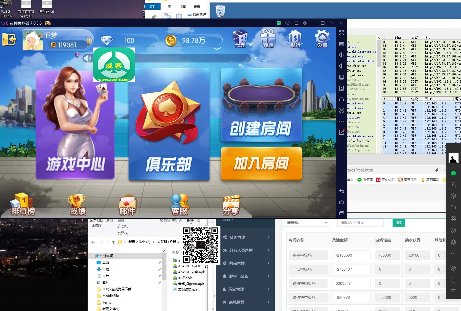This screenshot has height=311, width=461.
Task: Select the 查看 tab in Explorer ribbon
Action: click(x=197, y=7)
